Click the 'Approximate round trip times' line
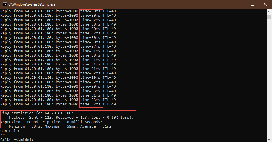The width and height of the screenshot is (272, 142). click(x=51, y=122)
